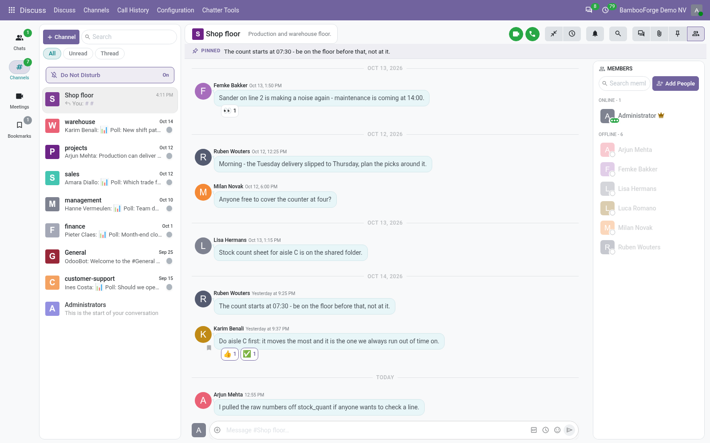Image resolution: width=710 pixels, height=443 pixels.
Task: Start a video call in Shop floor
Action: (x=516, y=34)
